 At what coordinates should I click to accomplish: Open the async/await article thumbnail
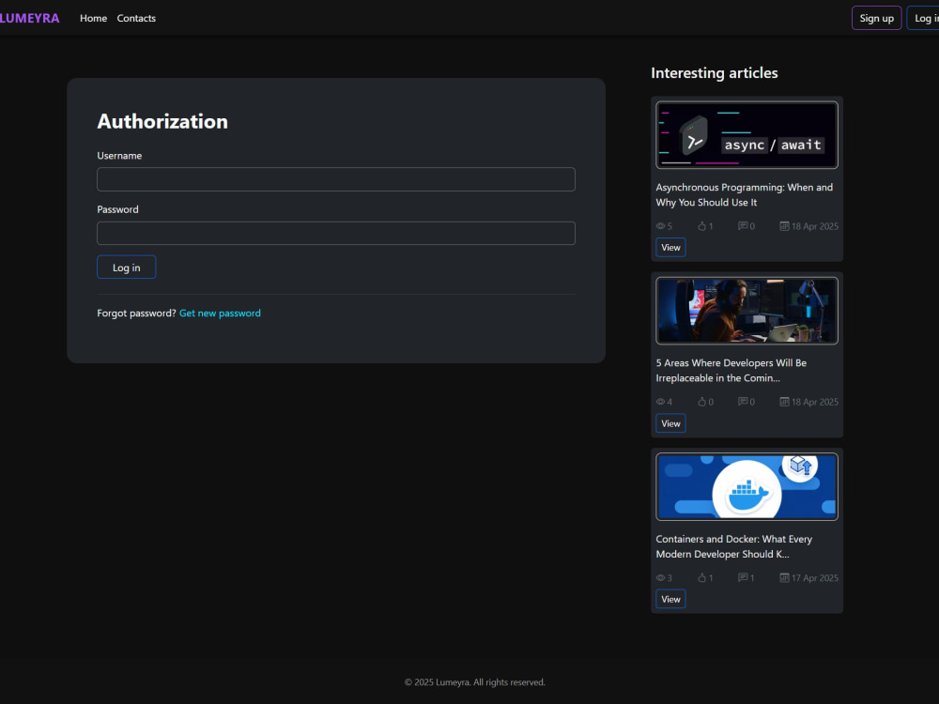(747, 134)
